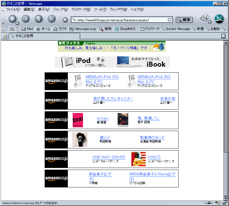Click the eye privacy icon in the status bar
The height and width of the screenshot is (206, 229).
[x=217, y=203]
